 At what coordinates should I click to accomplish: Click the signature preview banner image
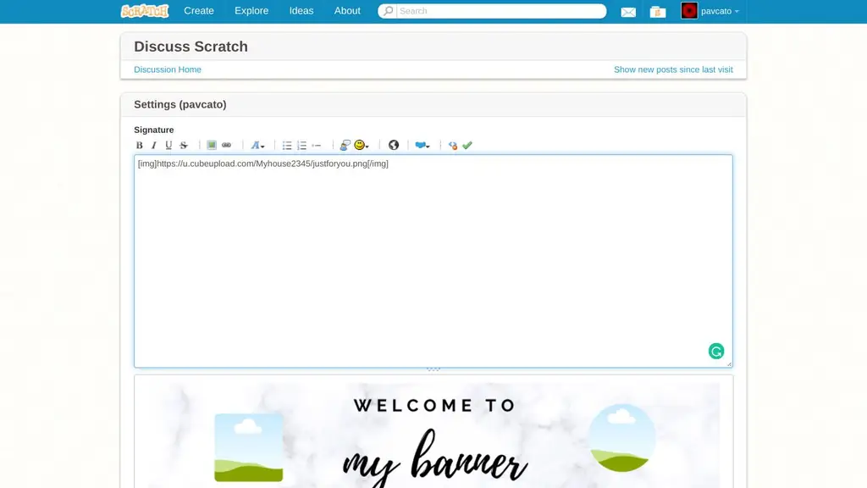[433, 435]
